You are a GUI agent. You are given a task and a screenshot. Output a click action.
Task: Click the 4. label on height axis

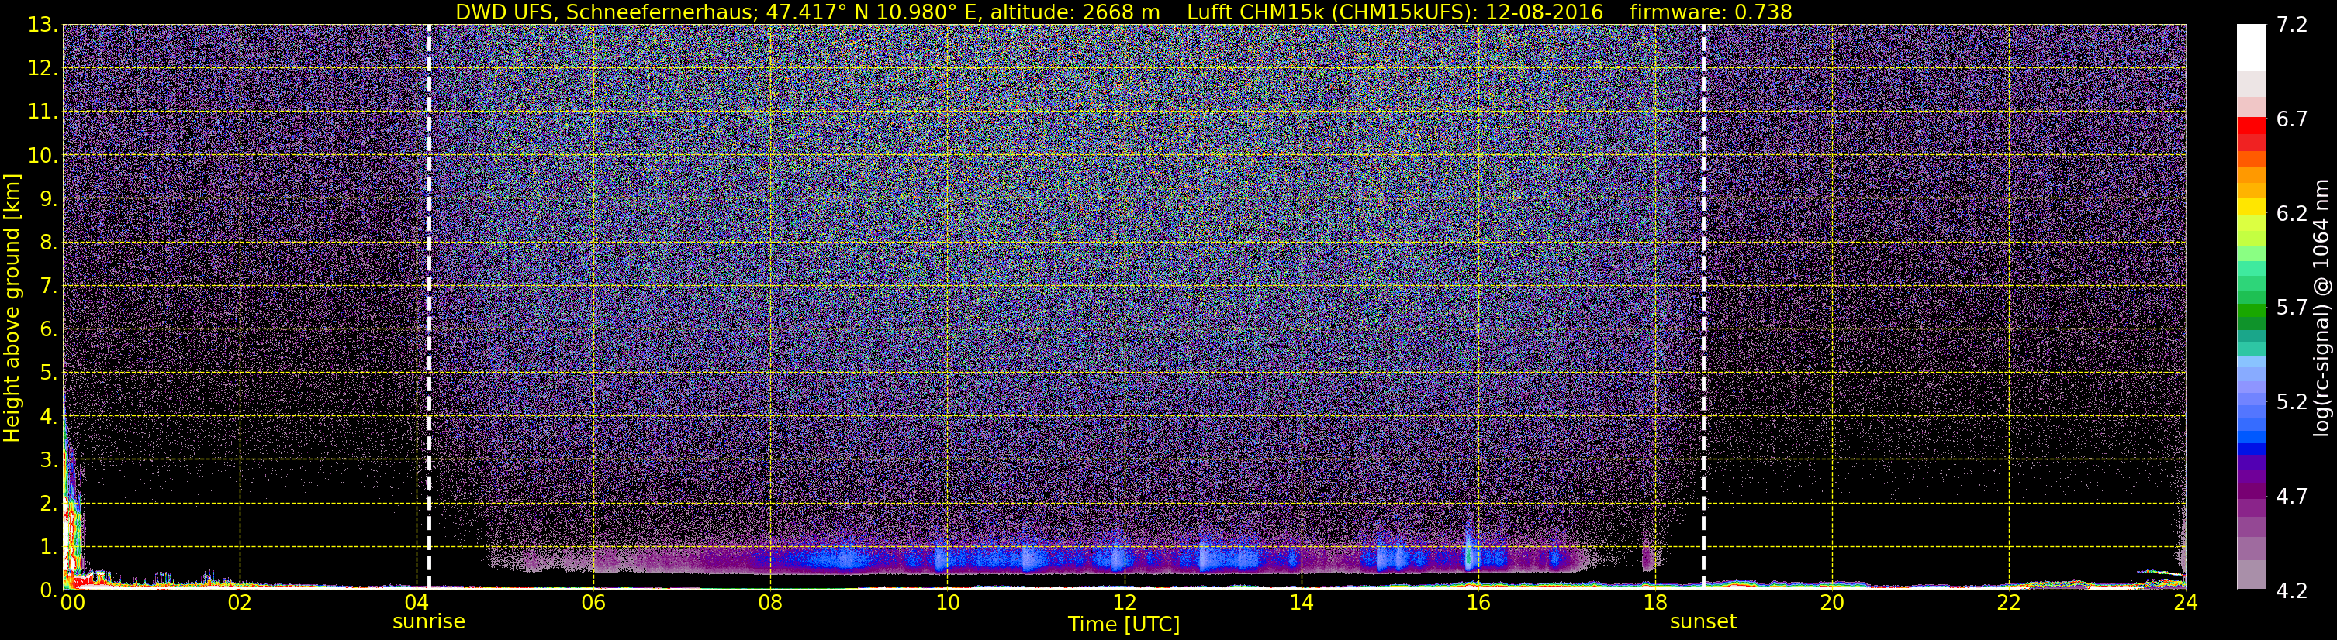(x=49, y=417)
